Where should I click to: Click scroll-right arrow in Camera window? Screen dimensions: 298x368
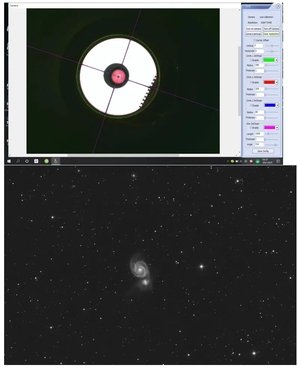pyautogui.click(x=236, y=155)
